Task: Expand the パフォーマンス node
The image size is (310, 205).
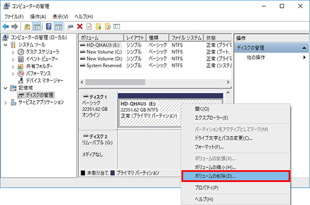Action: coord(13,74)
